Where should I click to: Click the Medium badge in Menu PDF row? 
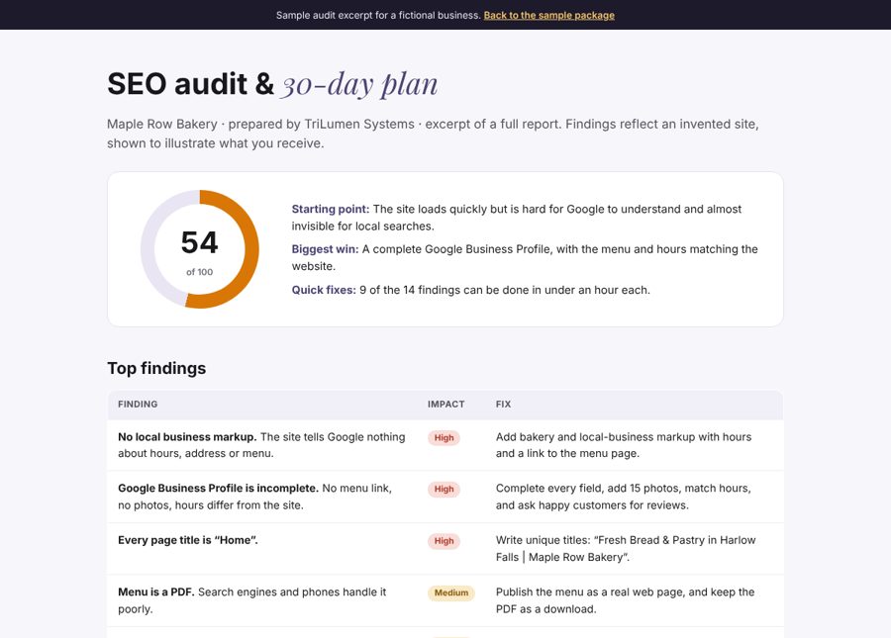point(451,592)
